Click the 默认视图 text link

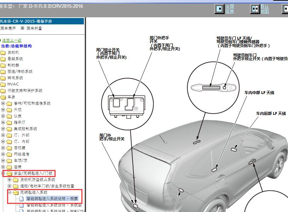pyautogui.click(x=265, y=9)
